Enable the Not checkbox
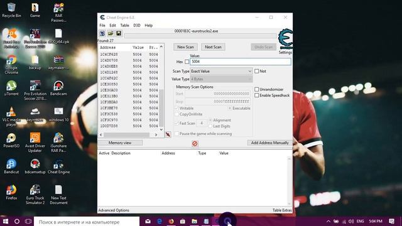Image resolution: width=402 pixels, height=226 pixels. point(257,71)
